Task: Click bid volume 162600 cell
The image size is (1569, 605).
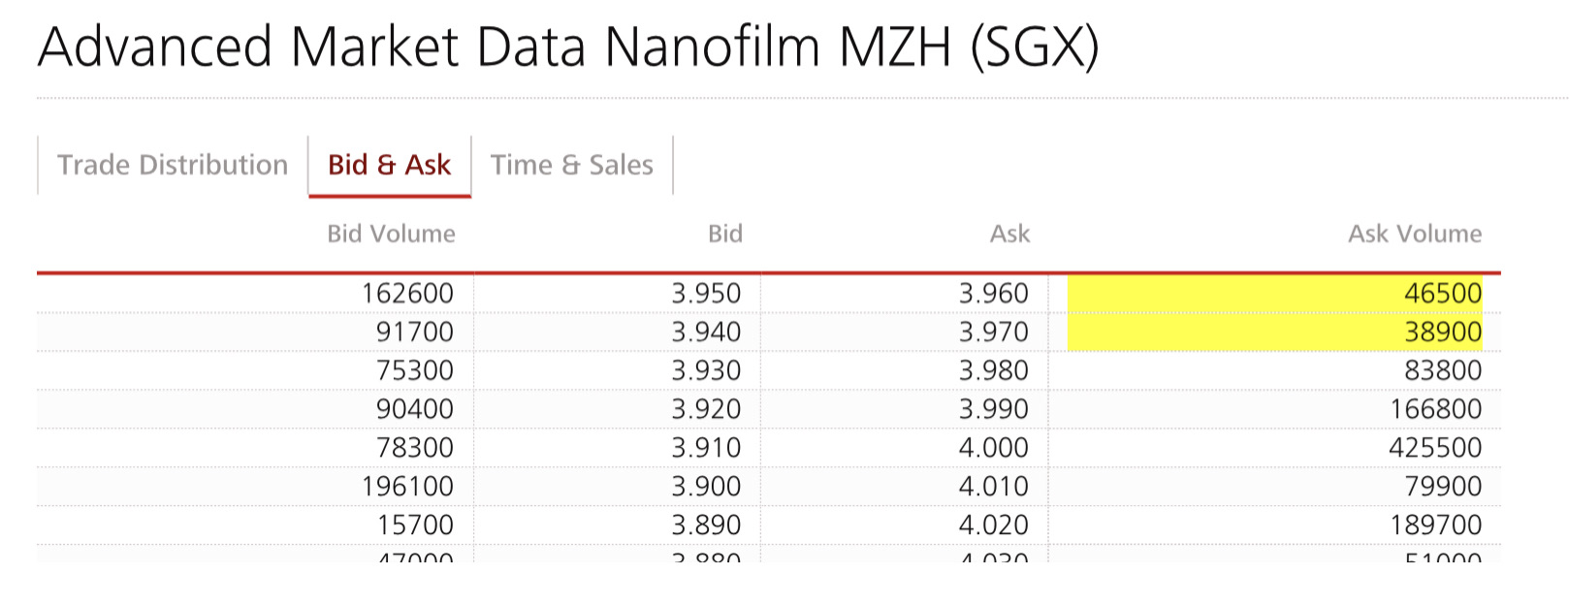Action: coord(407,293)
